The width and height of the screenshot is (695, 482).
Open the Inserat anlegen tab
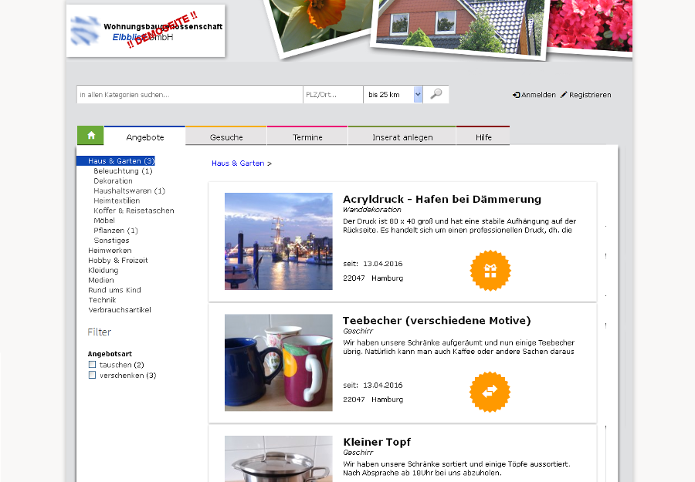click(402, 136)
